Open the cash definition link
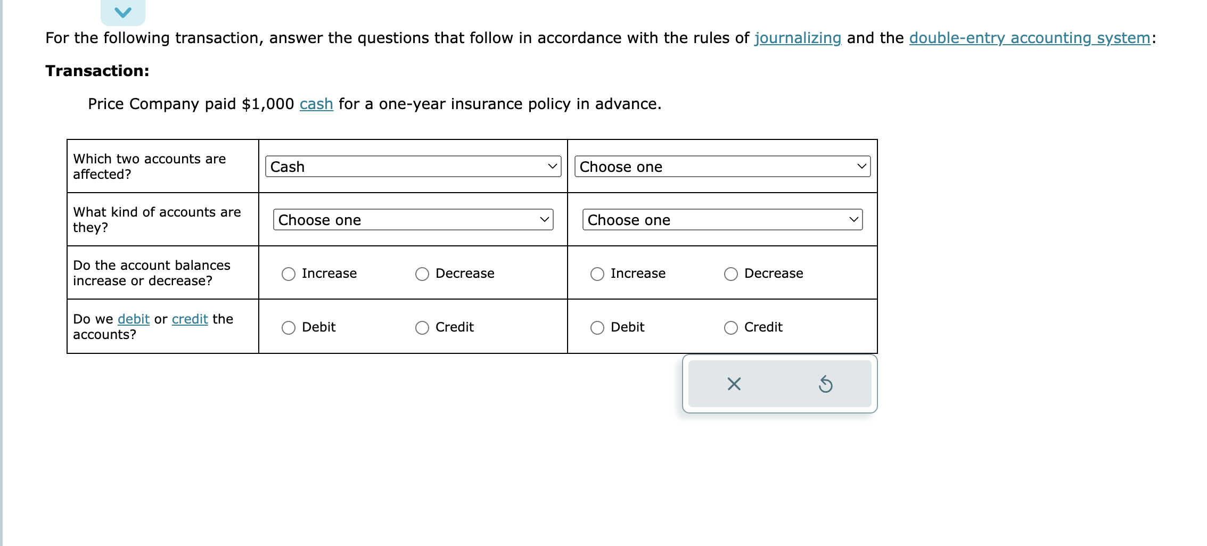 coord(316,104)
